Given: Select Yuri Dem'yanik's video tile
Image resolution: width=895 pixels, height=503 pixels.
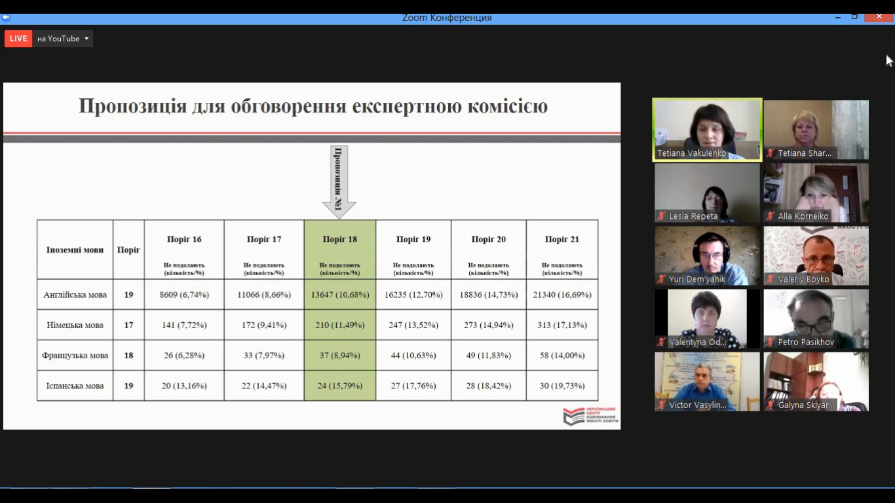Looking at the screenshot, I should (x=707, y=255).
